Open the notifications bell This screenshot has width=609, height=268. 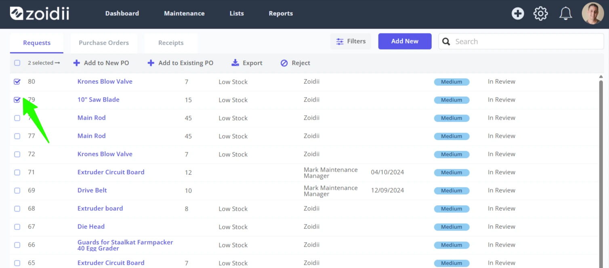[565, 13]
